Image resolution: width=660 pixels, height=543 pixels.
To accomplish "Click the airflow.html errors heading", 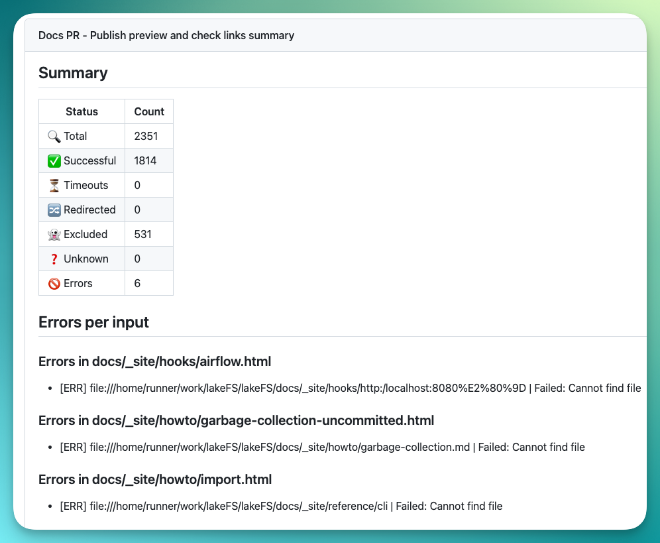I will (x=154, y=361).
